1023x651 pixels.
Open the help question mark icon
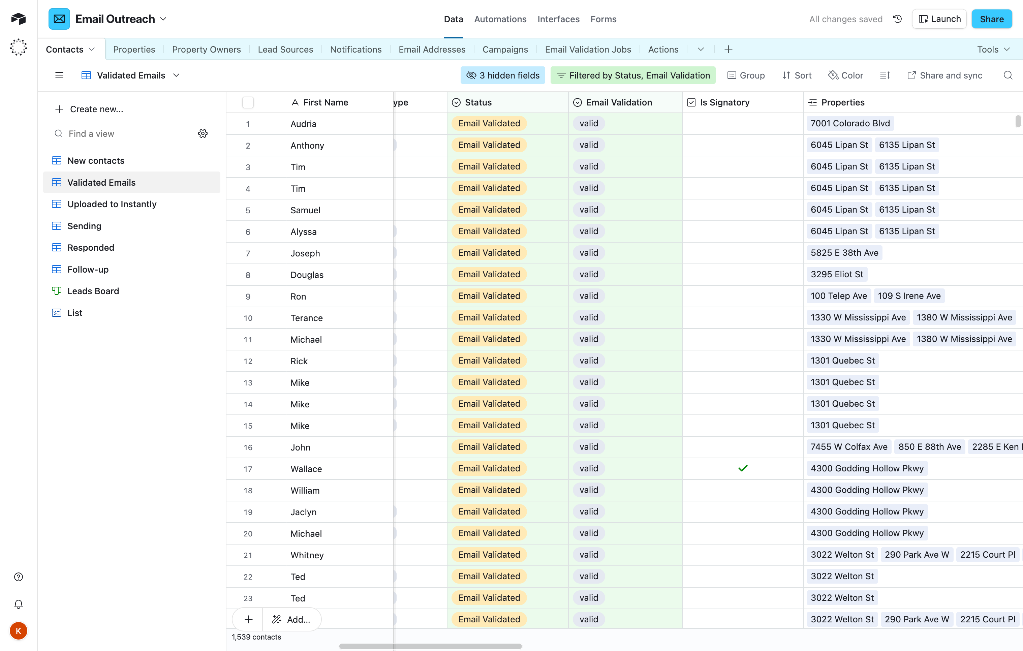point(18,577)
